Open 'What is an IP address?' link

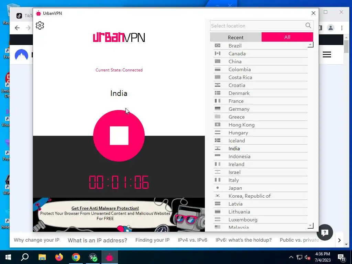click(x=97, y=240)
